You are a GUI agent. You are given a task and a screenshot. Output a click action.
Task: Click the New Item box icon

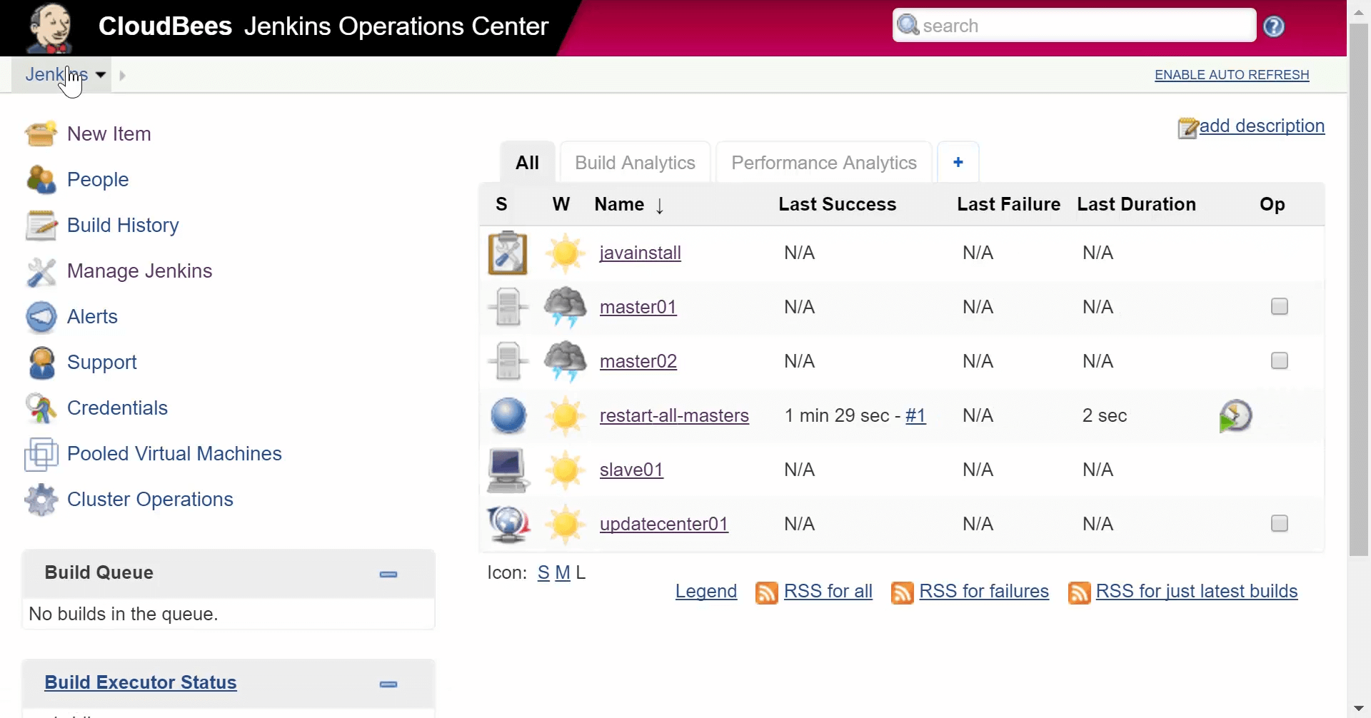pos(41,133)
